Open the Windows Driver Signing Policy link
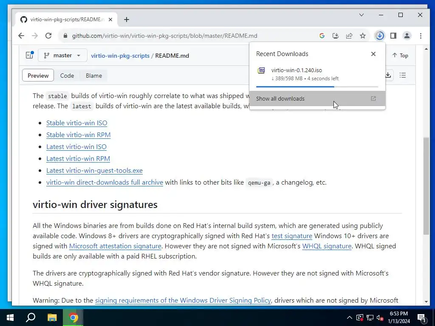 point(183,301)
